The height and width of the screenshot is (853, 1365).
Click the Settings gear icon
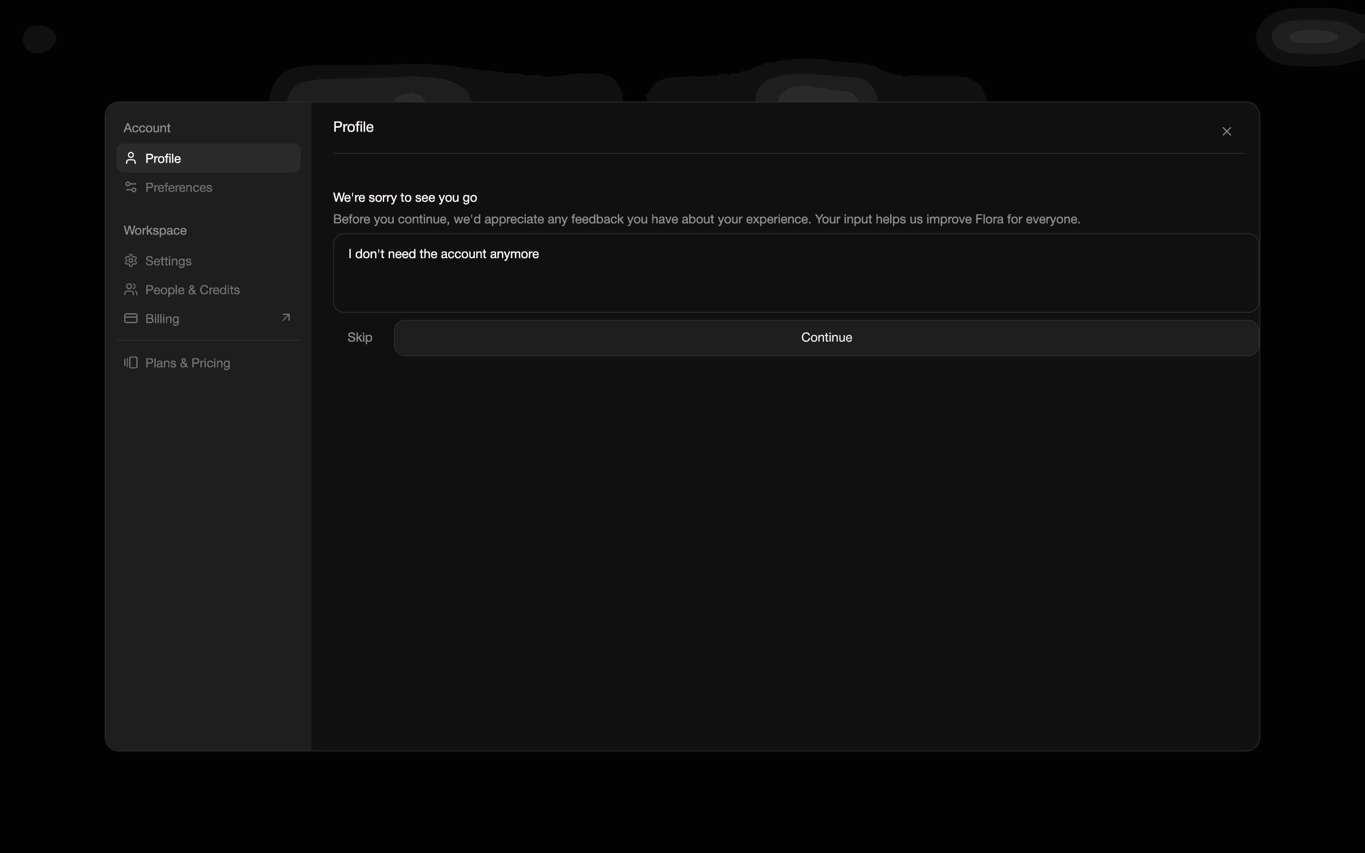coord(131,261)
